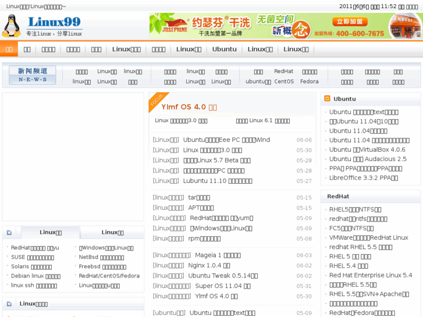Open the Mageia 1 article
423x317 pixels.
tap(218, 255)
